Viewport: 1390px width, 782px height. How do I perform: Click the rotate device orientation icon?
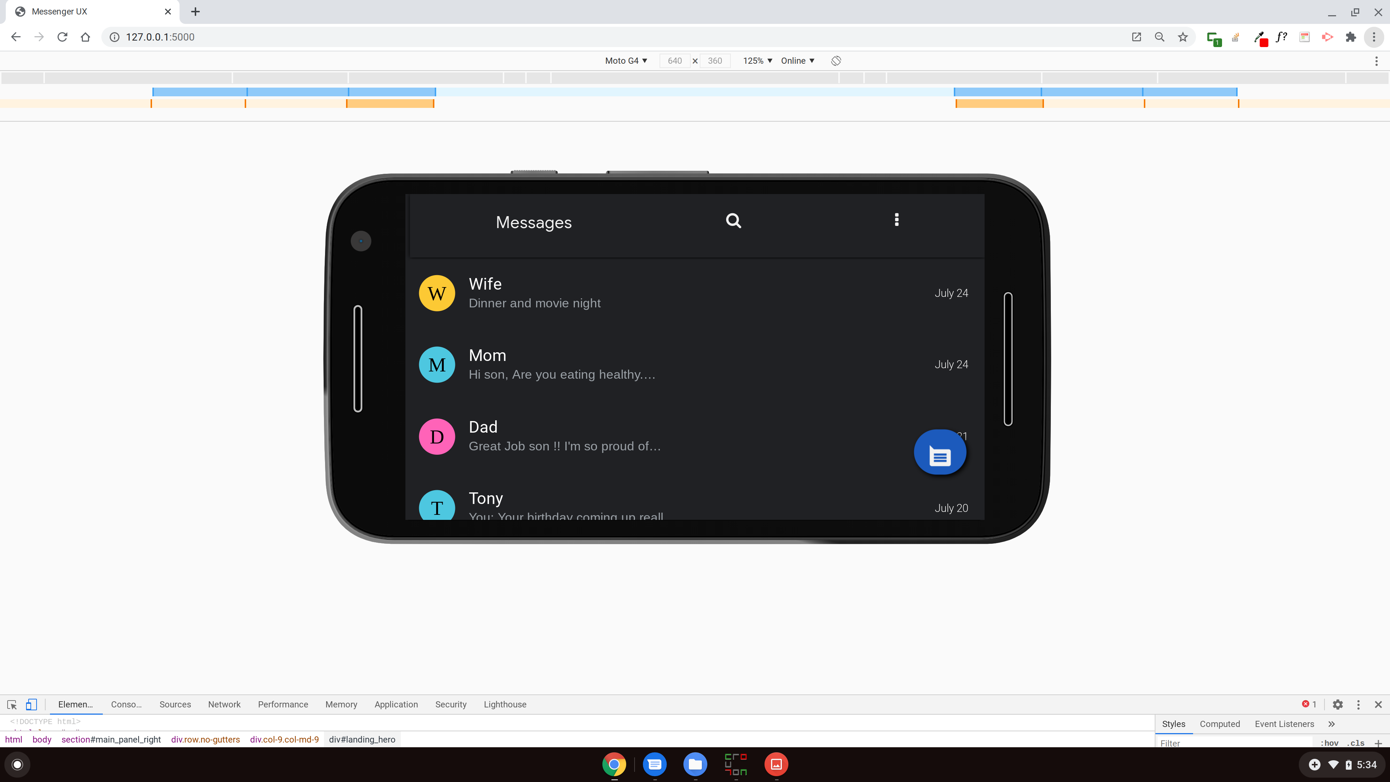(x=836, y=61)
